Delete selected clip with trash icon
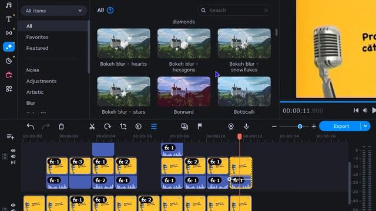The image size is (376, 211). pyautogui.click(x=61, y=127)
